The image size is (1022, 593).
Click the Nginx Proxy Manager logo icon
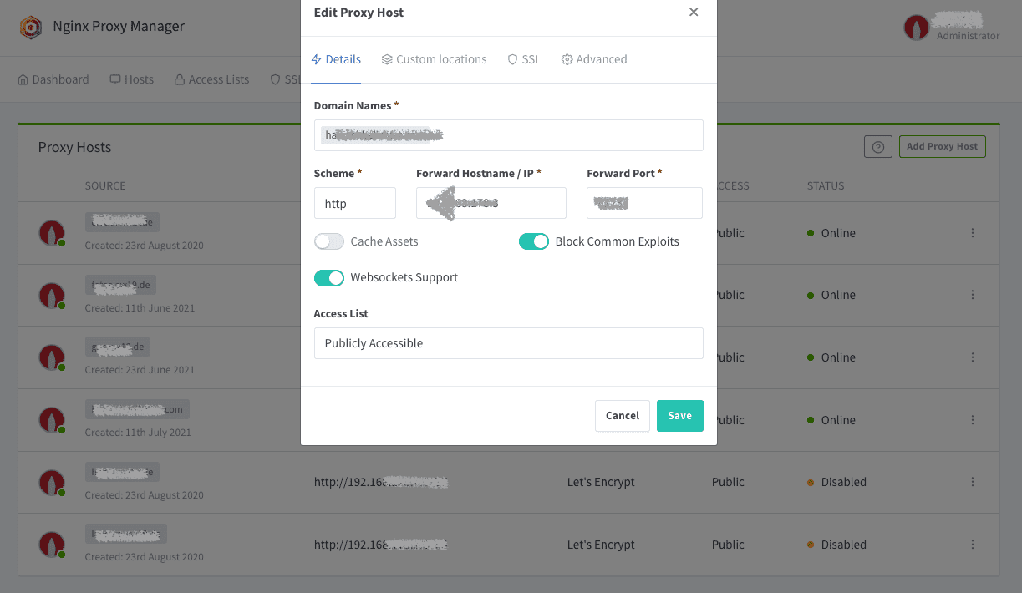pos(31,27)
